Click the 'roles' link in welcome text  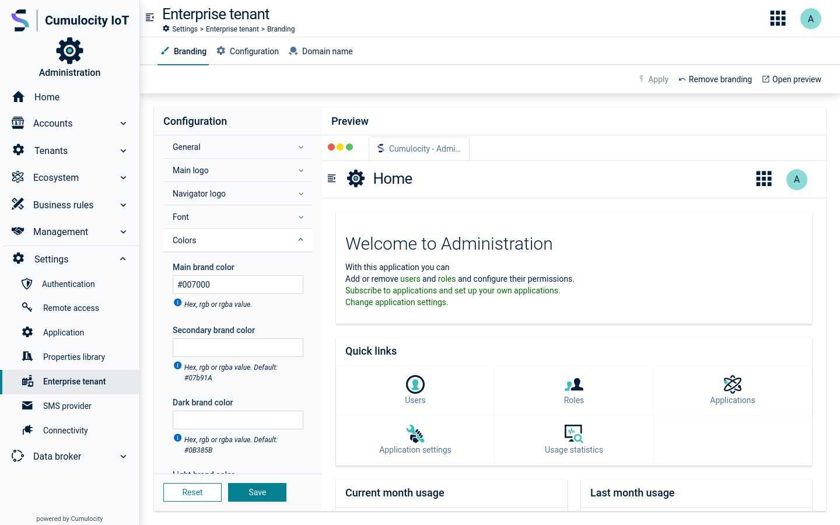pos(447,279)
